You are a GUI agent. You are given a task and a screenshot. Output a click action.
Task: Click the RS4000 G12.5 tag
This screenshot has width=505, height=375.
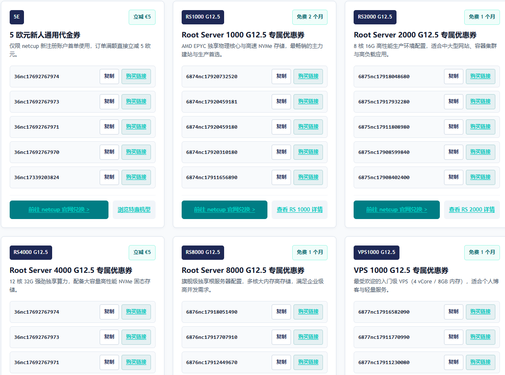pos(31,253)
